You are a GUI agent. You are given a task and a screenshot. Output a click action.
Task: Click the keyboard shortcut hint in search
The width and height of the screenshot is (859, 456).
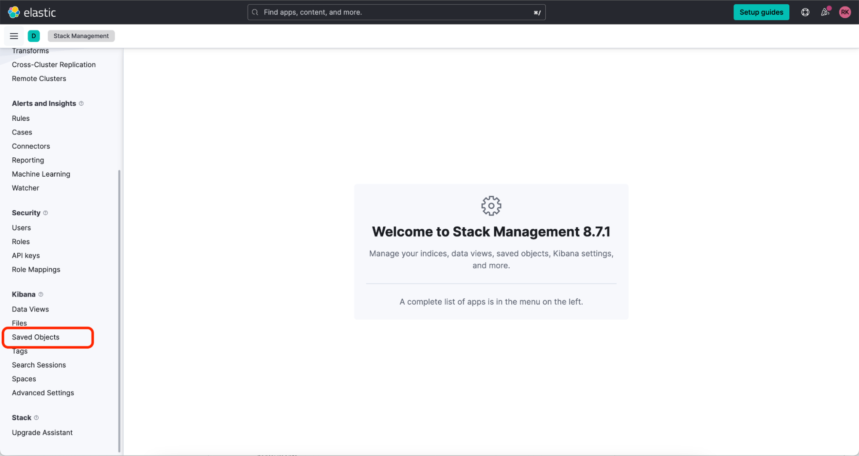[537, 12]
